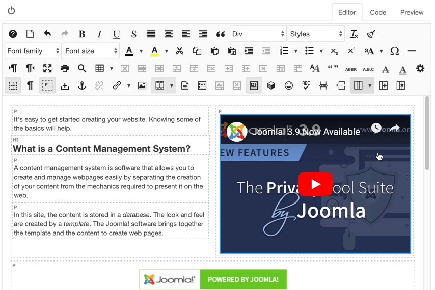Screen dimensions: 435x290
Task: Expand bulleted list style options
Action: (321, 51)
